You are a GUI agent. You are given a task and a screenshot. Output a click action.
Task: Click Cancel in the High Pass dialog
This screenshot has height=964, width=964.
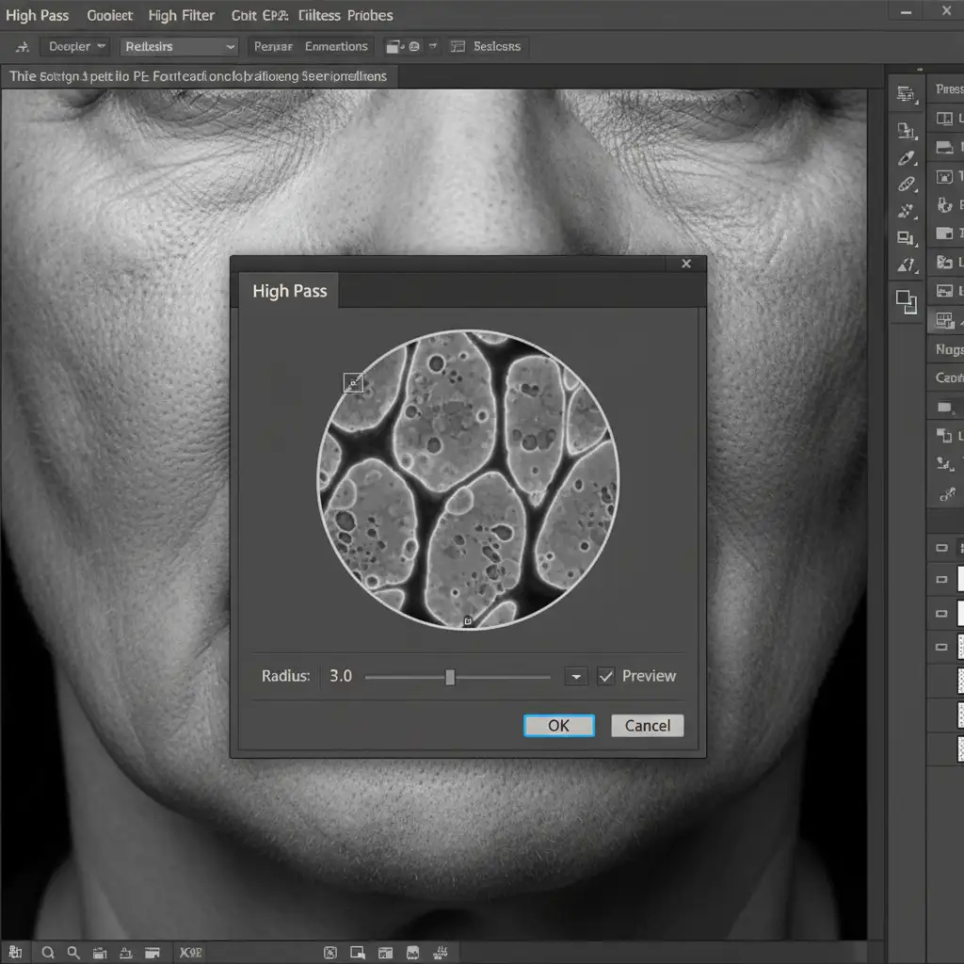[647, 725]
